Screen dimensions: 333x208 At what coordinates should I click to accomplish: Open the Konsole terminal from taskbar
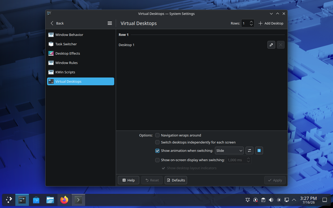coord(78,200)
